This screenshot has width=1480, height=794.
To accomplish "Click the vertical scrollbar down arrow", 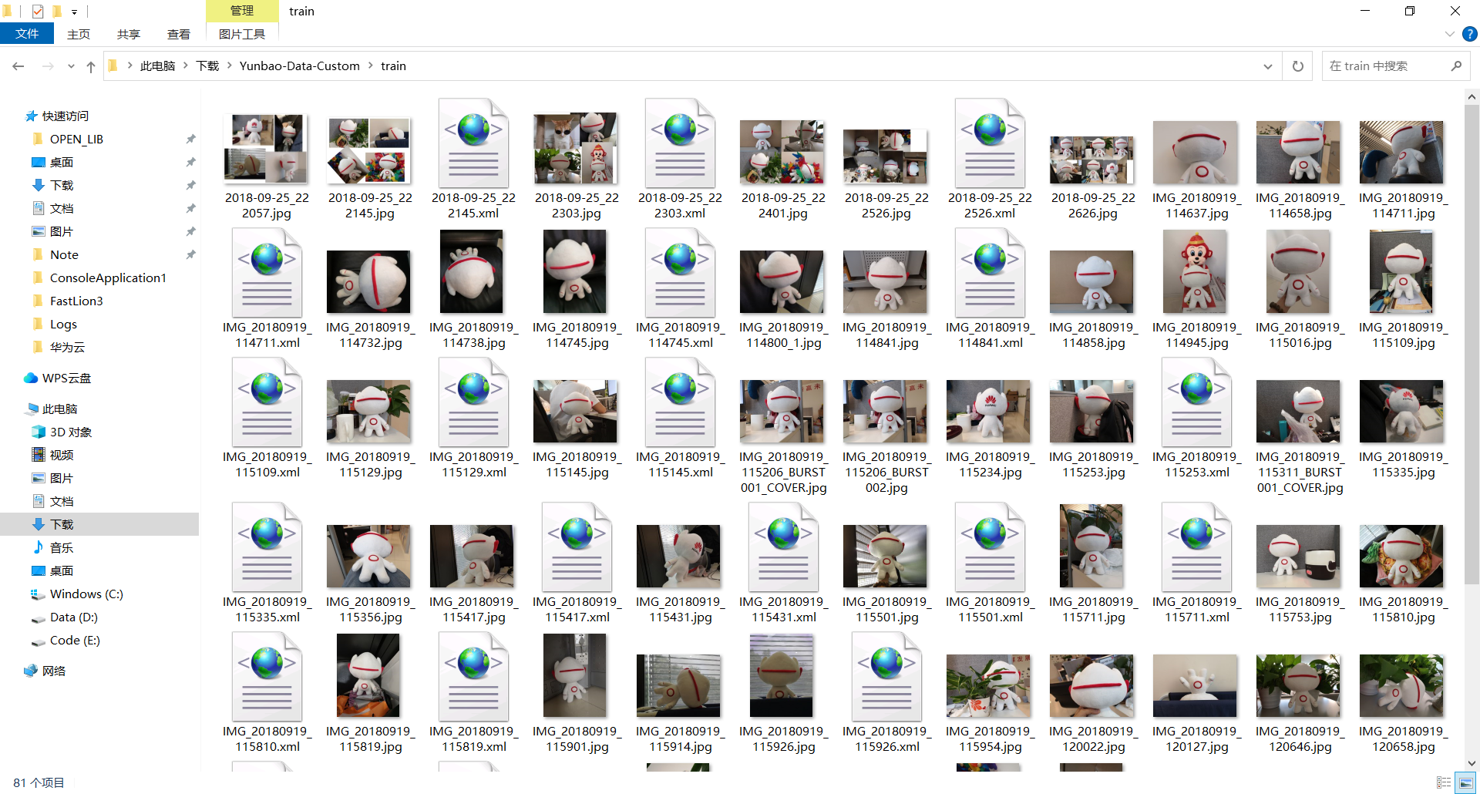I will click(x=1472, y=763).
